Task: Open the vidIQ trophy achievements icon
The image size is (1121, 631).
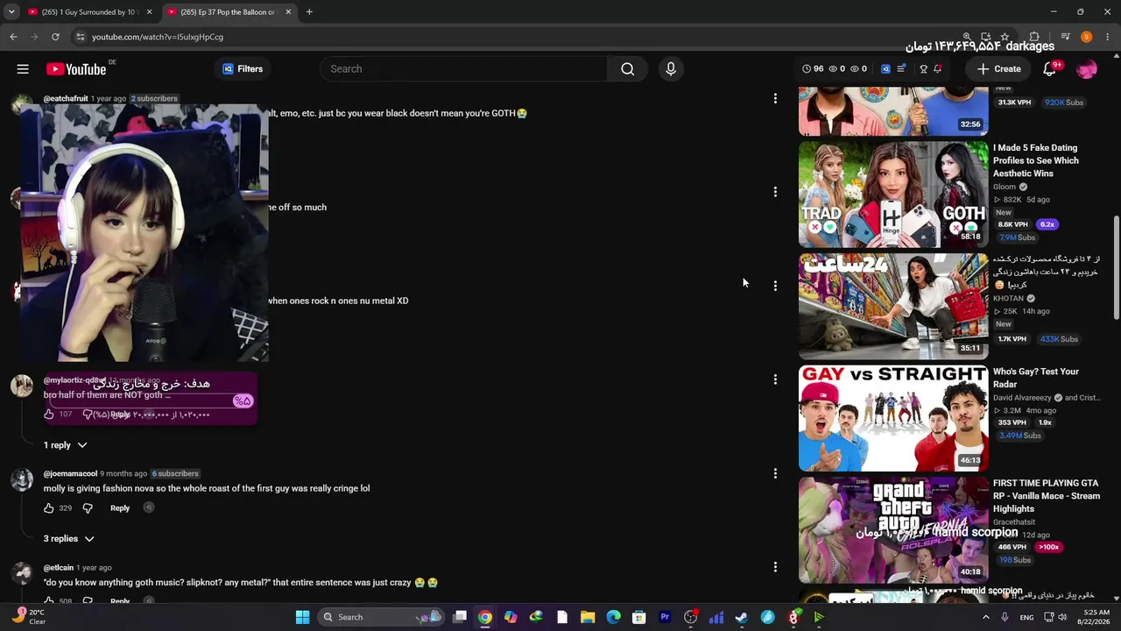Action: 923,69
